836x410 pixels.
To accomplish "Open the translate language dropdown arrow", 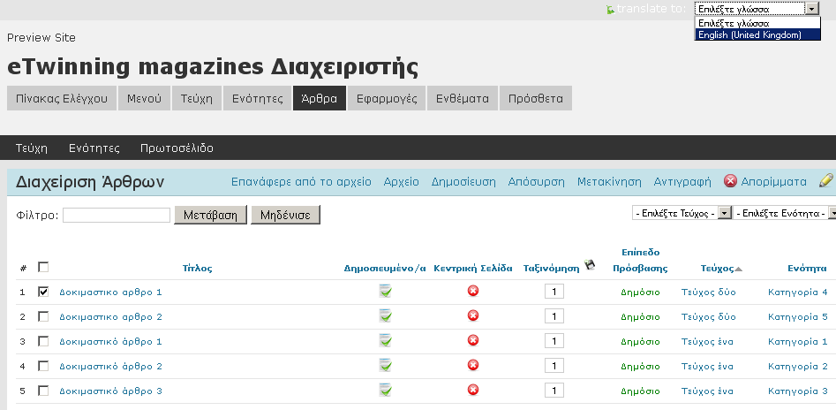I will (812, 9).
